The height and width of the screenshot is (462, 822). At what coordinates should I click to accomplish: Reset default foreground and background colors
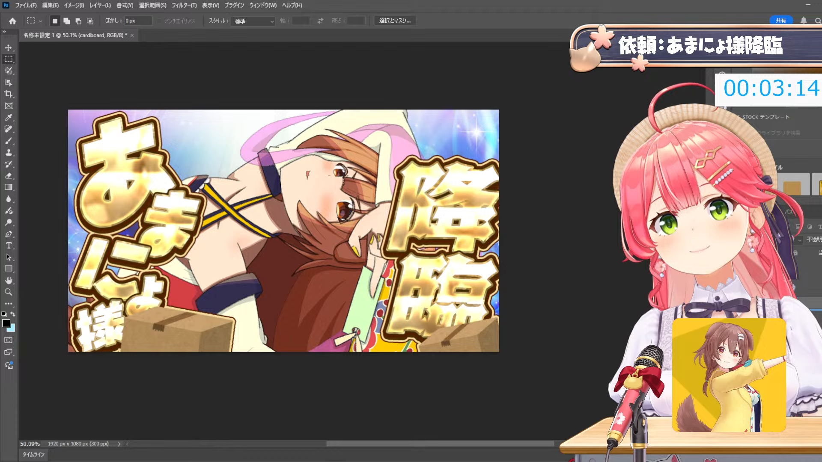[4, 314]
